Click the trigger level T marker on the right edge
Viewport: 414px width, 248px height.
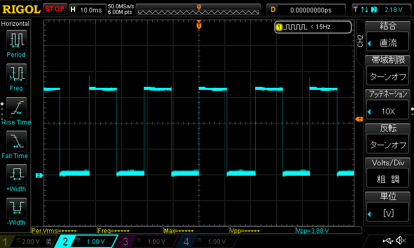[359, 119]
